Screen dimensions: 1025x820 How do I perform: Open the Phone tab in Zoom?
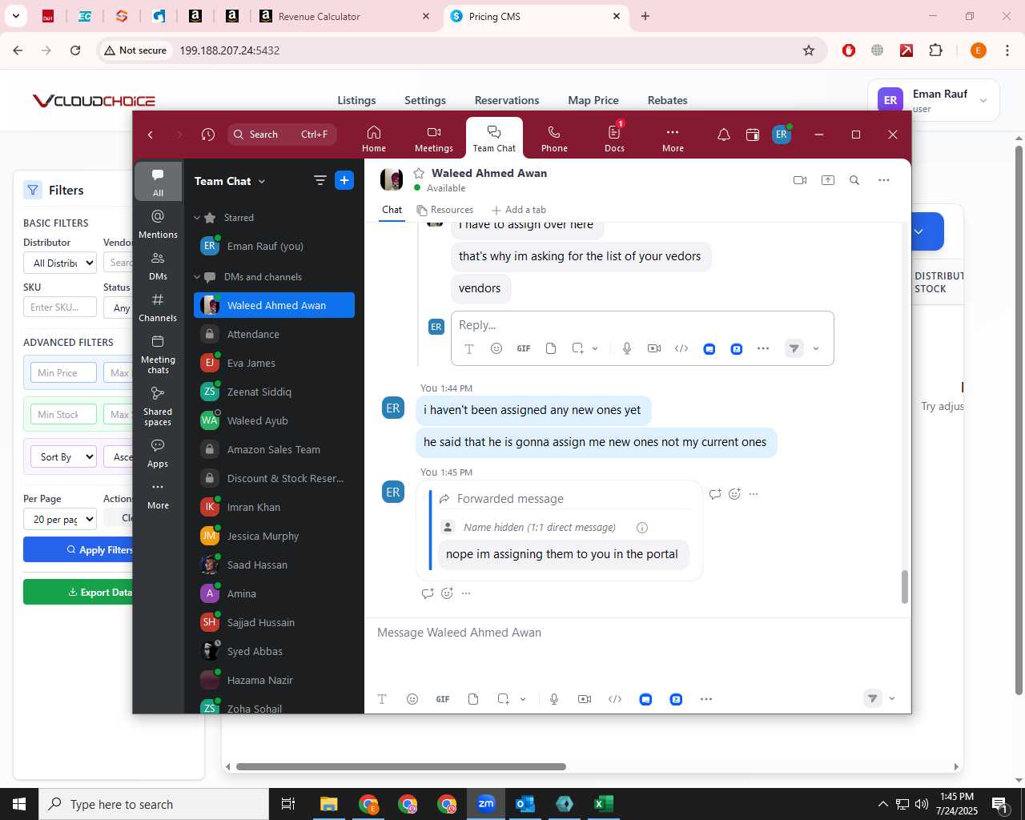[553, 139]
